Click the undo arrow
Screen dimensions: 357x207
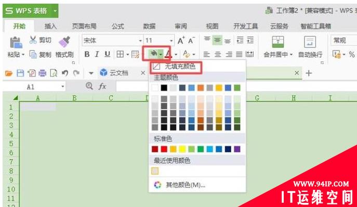(65, 73)
